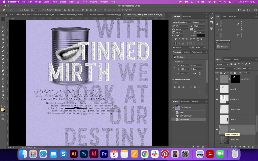
Task: Flip horizontally in Properties Transform section
Action: pos(194,73)
